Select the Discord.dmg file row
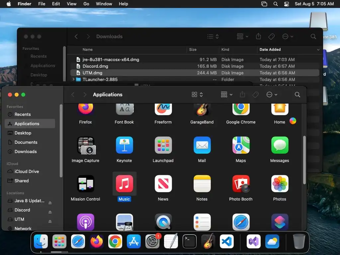 pyautogui.click(x=195, y=66)
